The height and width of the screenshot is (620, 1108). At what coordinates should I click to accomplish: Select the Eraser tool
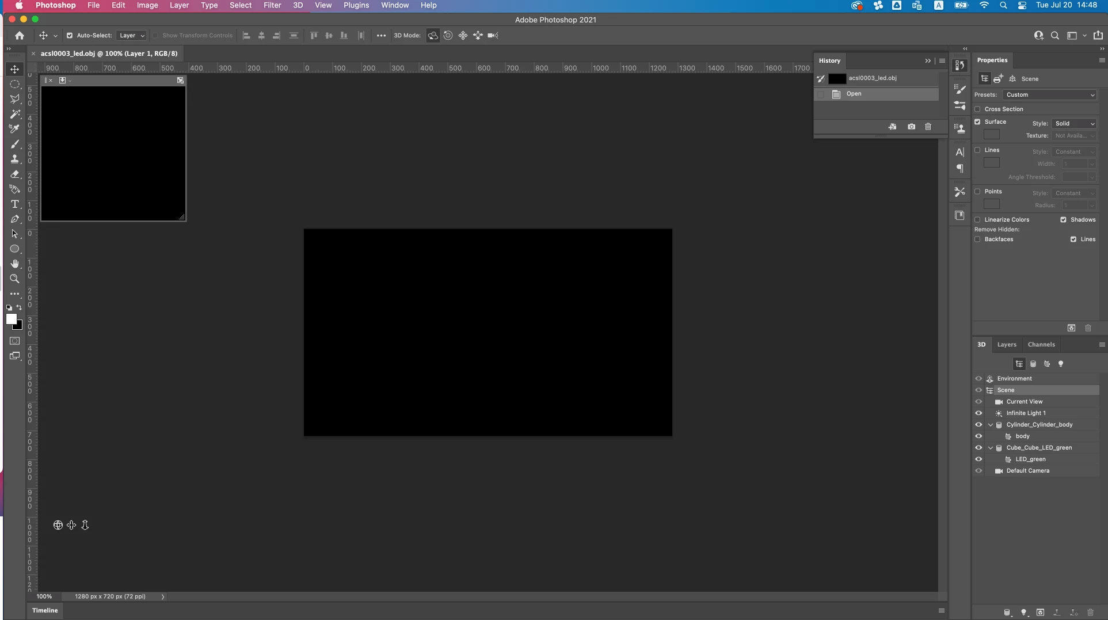tap(14, 174)
